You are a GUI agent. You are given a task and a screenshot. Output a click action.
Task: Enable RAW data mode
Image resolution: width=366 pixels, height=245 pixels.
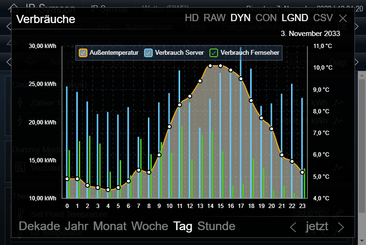click(x=214, y=18)
